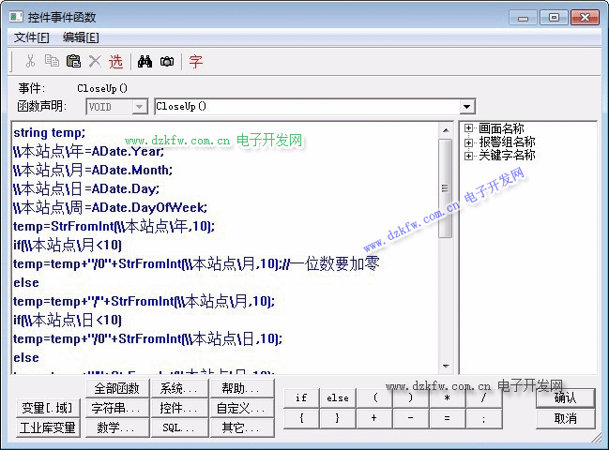
Task: Expand the 画面名称 tree node
Action: point(469,128)
